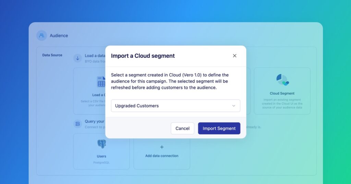The image size is (351, 184).
Task: Close the Import a Cloud segment dialog
Action: tap(234, 56)
